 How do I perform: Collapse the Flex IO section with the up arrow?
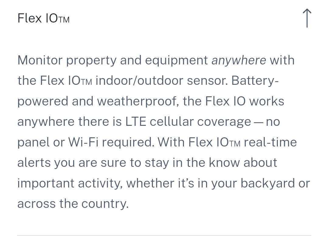pos(307,18)
